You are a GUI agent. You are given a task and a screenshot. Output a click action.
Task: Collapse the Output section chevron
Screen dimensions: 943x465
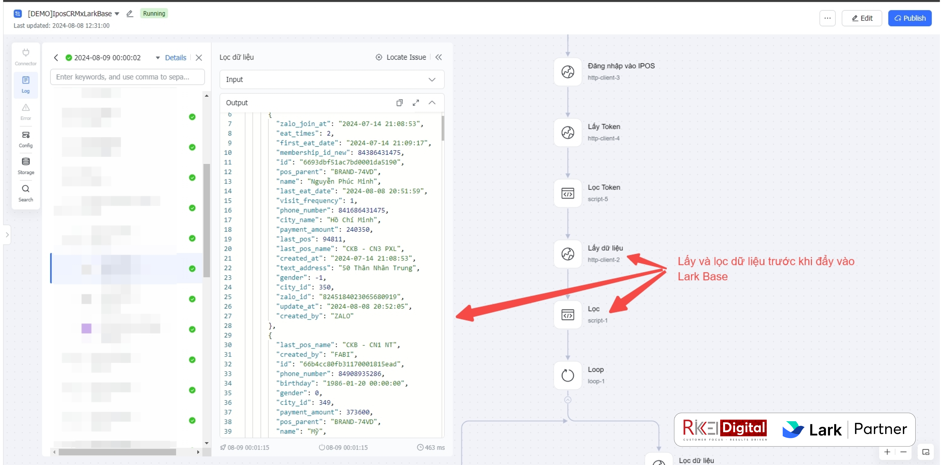point(432,103)
